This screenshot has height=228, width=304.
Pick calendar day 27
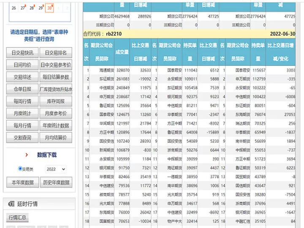[23, 8]
